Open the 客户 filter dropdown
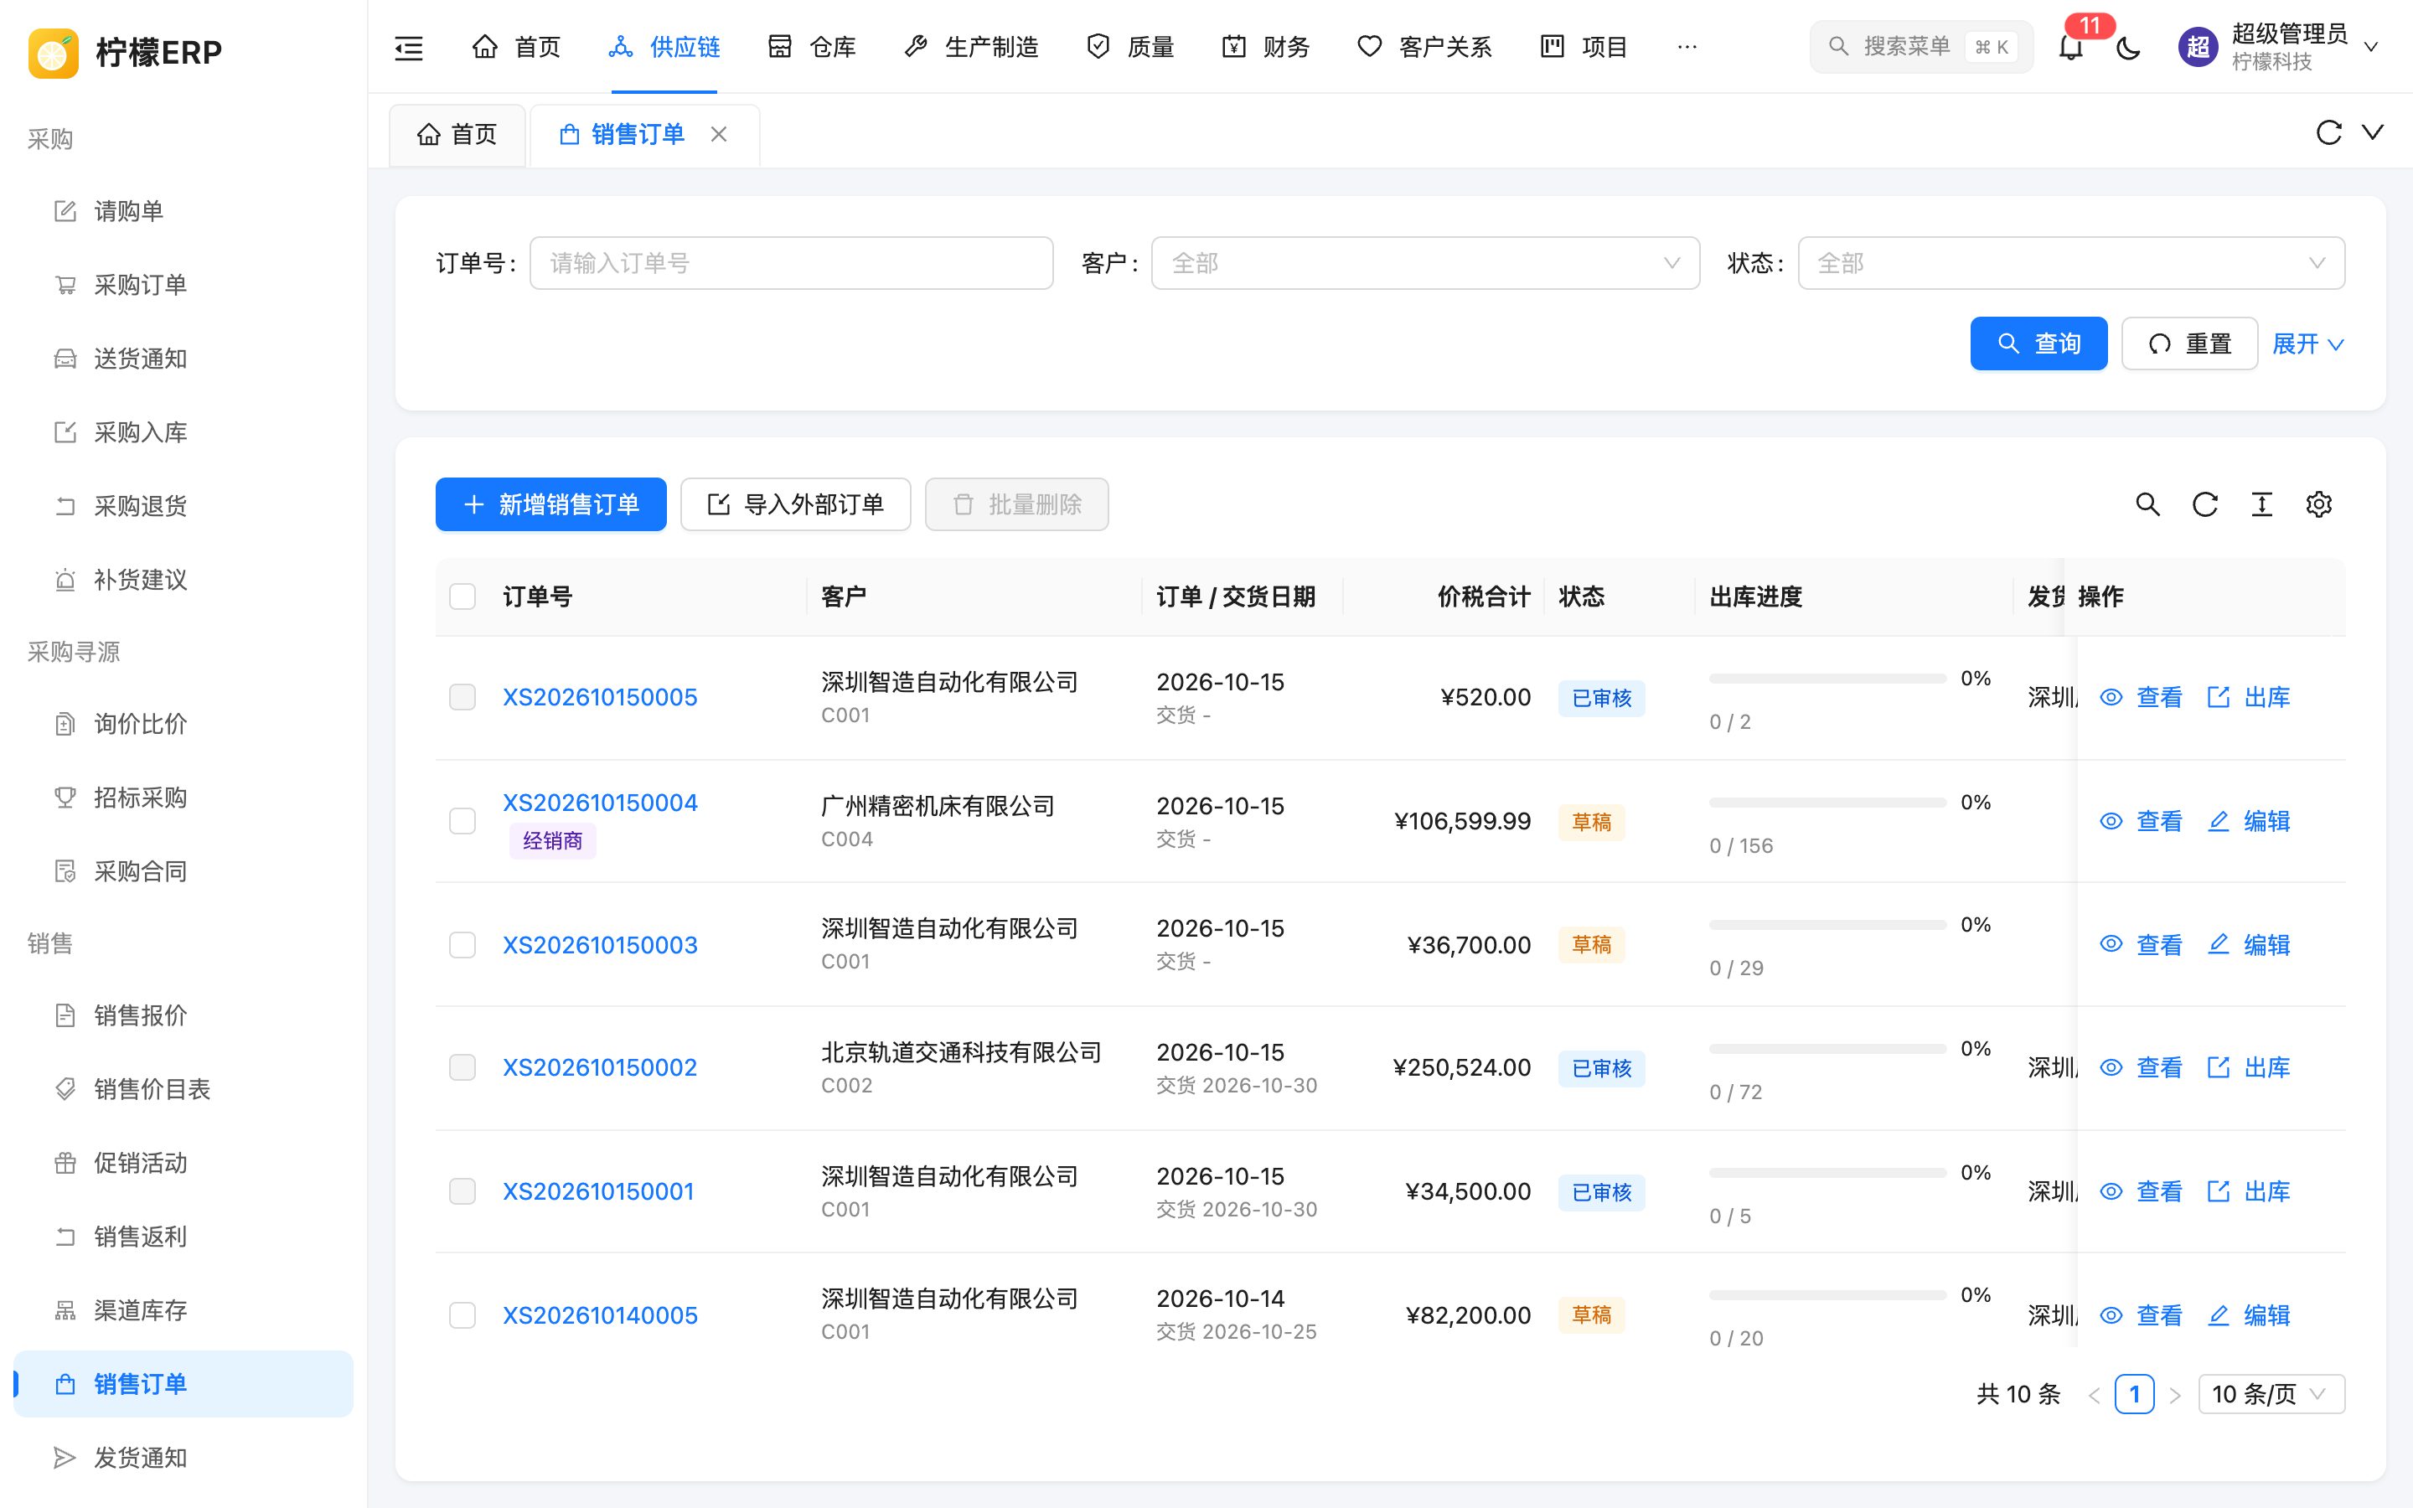Screen dimensions: 2413x1508 point(1425,263)
